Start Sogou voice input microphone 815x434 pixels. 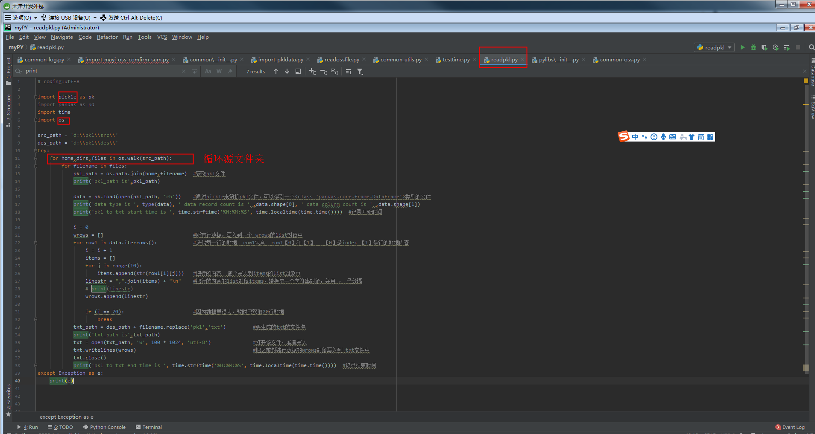[663, 137]
